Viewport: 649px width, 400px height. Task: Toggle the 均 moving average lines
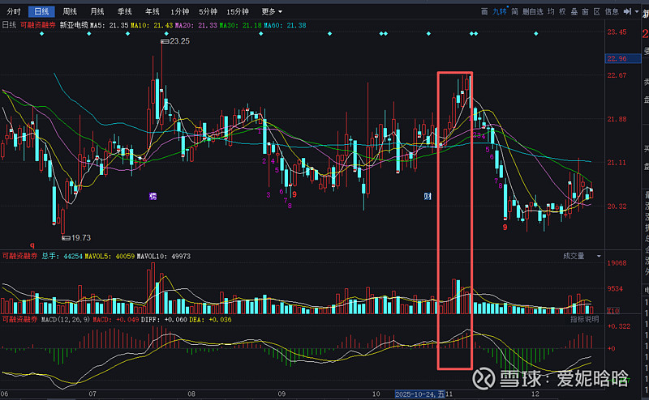point(551,12)
